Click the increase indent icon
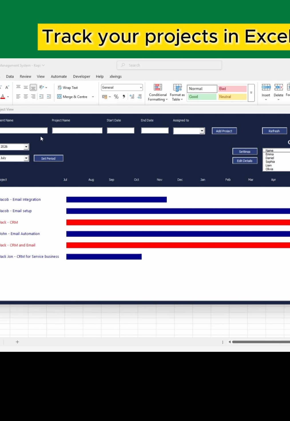 pos(49,97)
